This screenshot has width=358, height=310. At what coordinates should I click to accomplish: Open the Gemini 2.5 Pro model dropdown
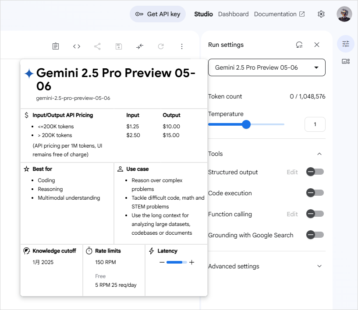pyautogui.click(x=266, y=67)
